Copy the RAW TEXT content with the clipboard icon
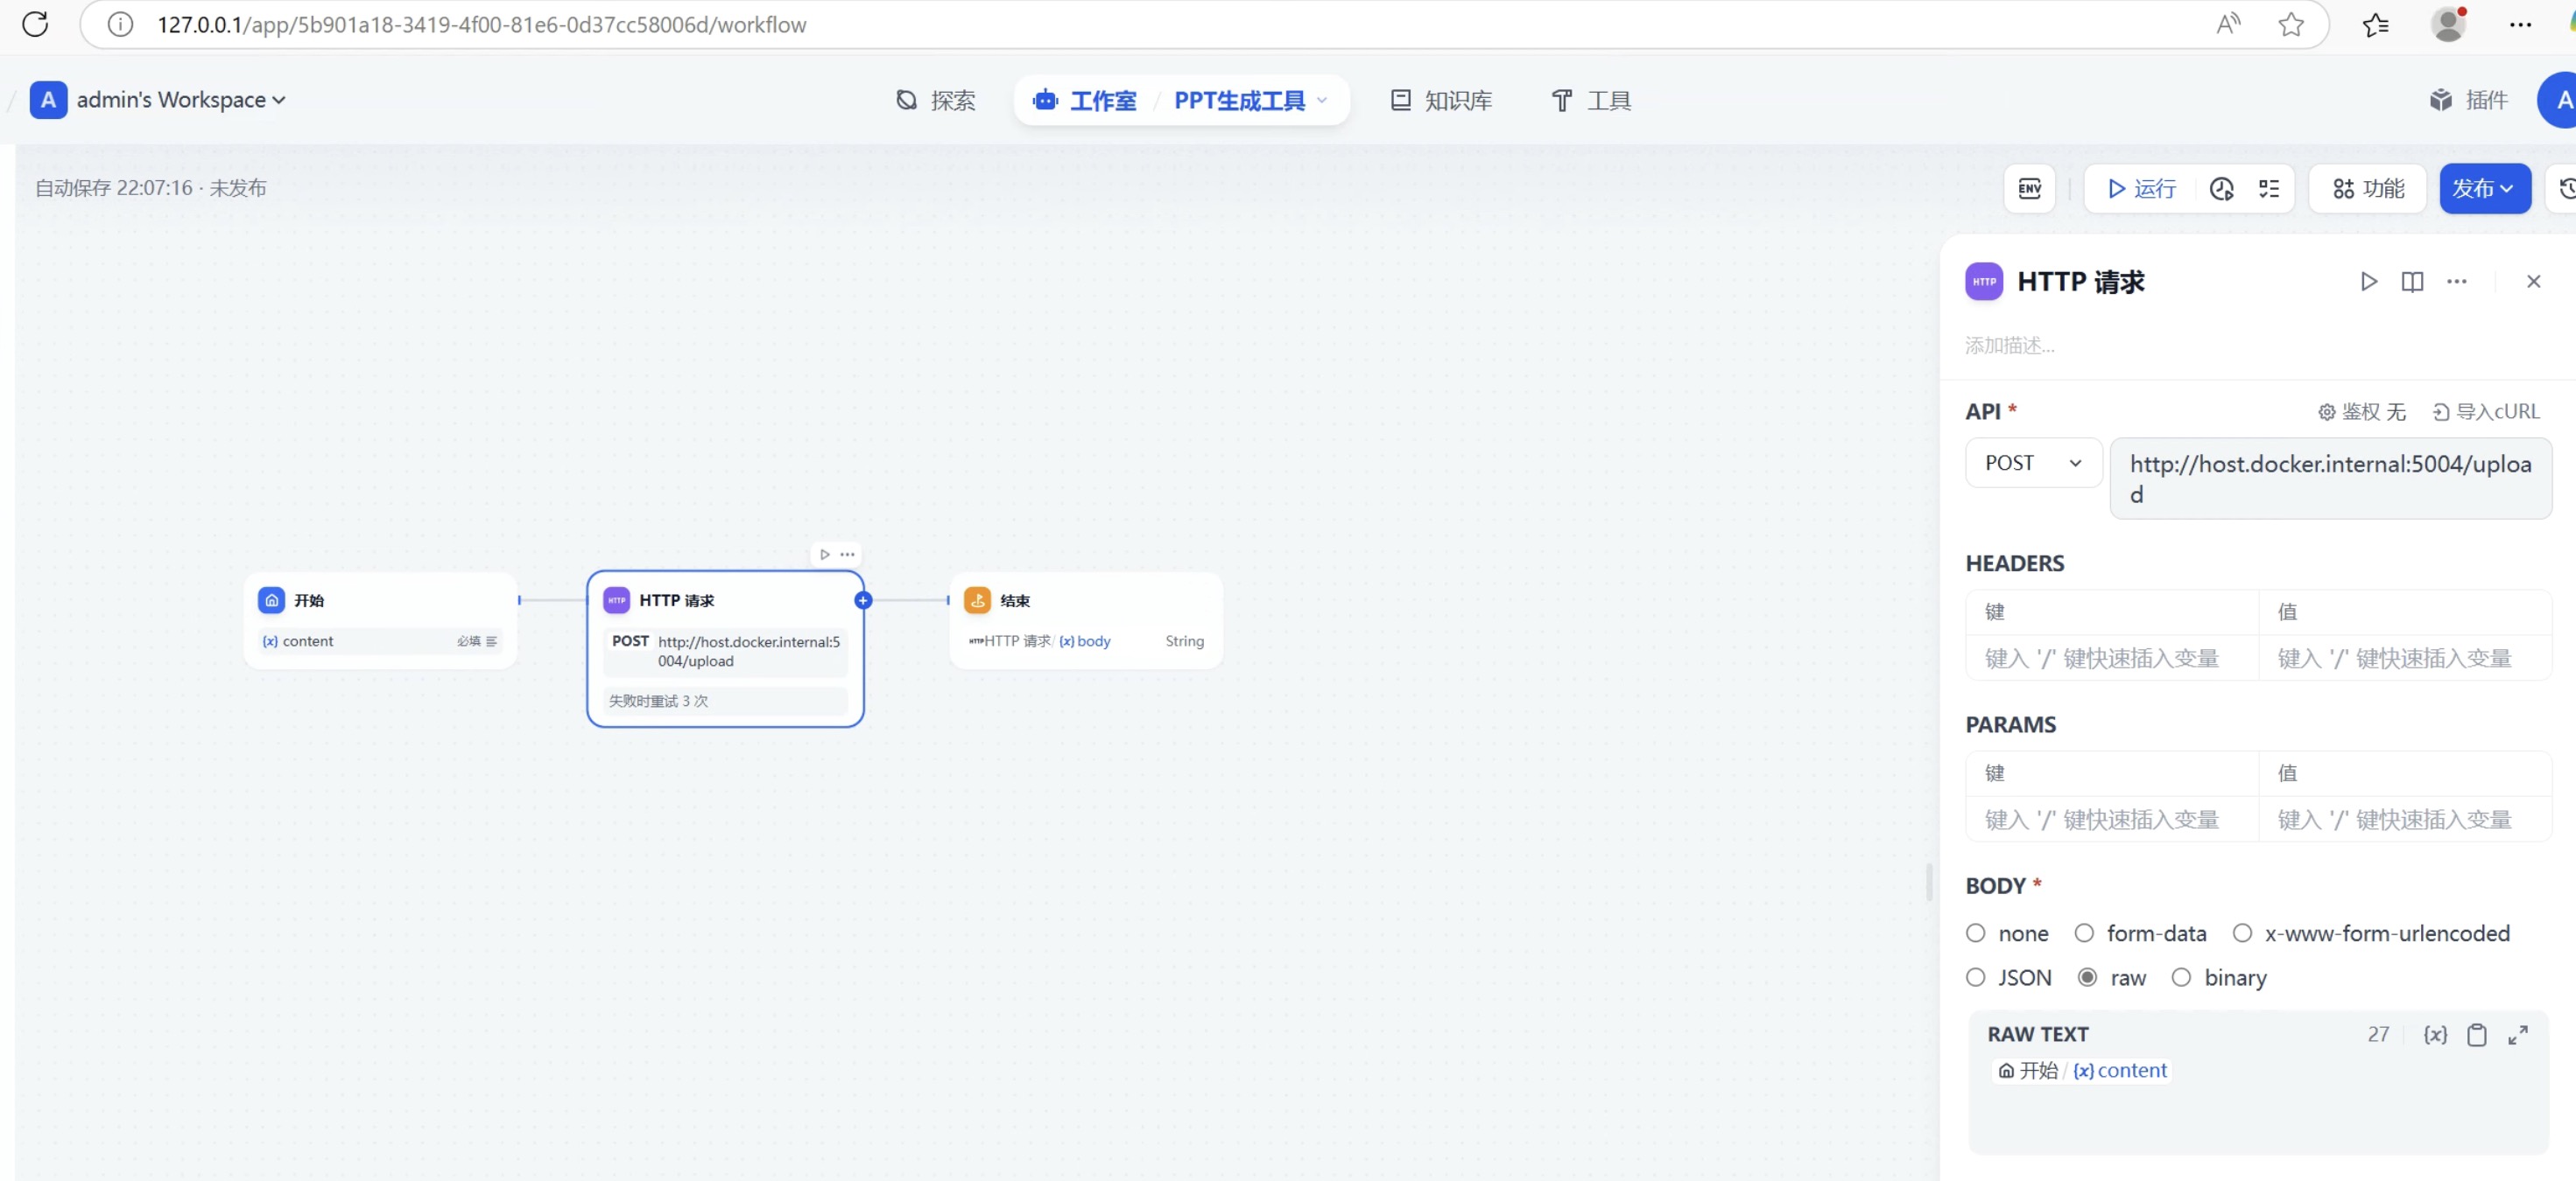The height and width of the screenshot is (1181, 2576). [x=2476, y=1034]
